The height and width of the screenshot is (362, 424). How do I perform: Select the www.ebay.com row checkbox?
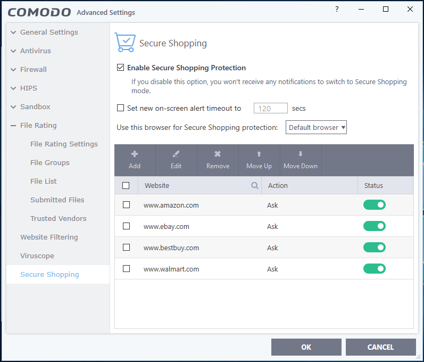tap(126, 226)
